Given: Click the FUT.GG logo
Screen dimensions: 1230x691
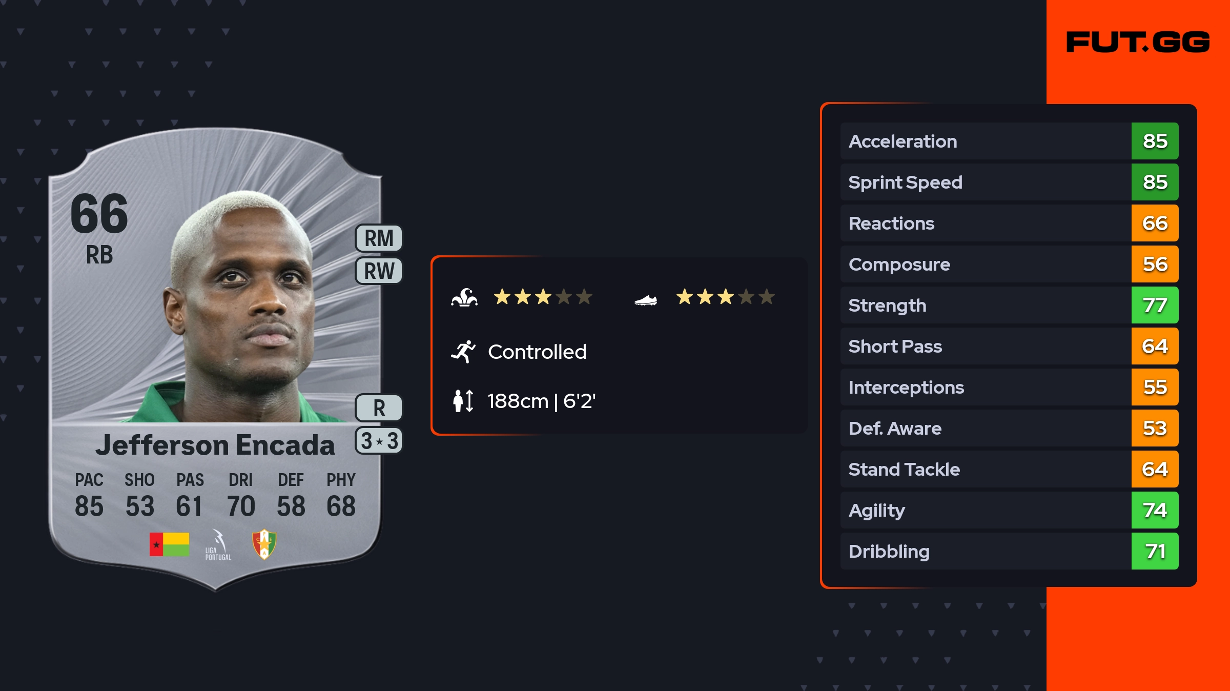Looking at the screenshot, I should [x=1138, y=42].
